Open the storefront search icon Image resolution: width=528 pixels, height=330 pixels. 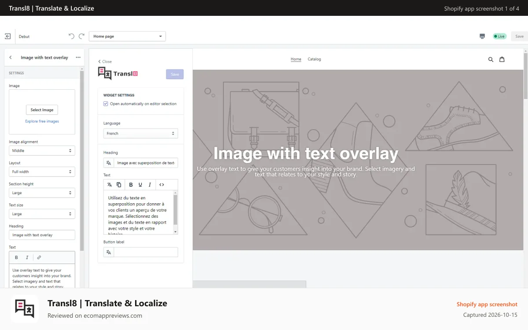(x=491, y=59)
